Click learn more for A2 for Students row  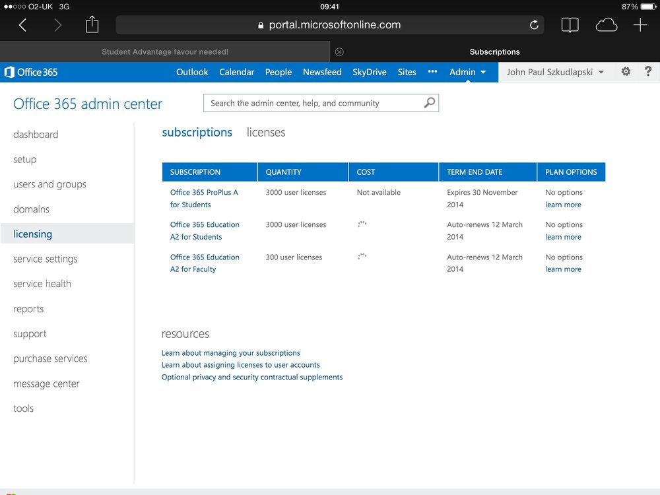click(x=563, y=237)
